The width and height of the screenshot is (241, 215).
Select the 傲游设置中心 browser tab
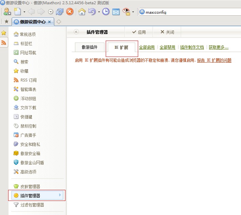(33, 22)
